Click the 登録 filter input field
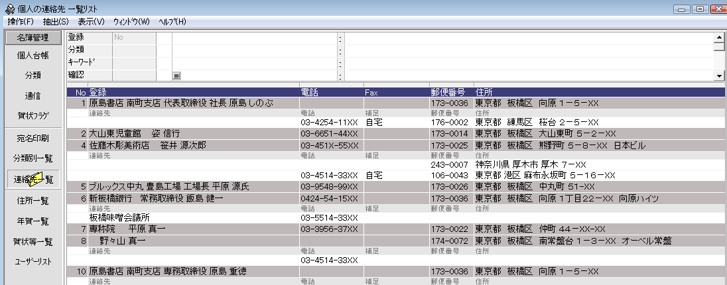Image resolution: width=727 pixels, height=285 pixels. 255,38
